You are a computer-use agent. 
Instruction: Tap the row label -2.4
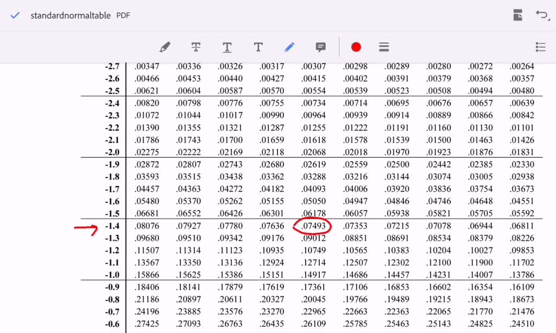tap(112, 104)
